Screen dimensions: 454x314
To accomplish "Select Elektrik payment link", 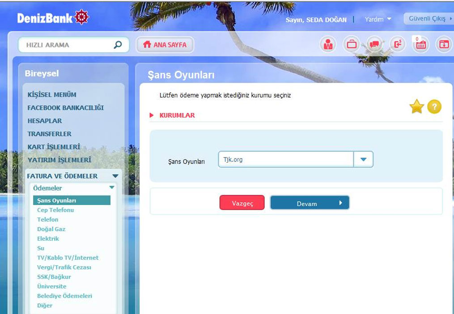I will point(48,239).
